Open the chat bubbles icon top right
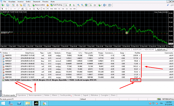 pos(172,5)
